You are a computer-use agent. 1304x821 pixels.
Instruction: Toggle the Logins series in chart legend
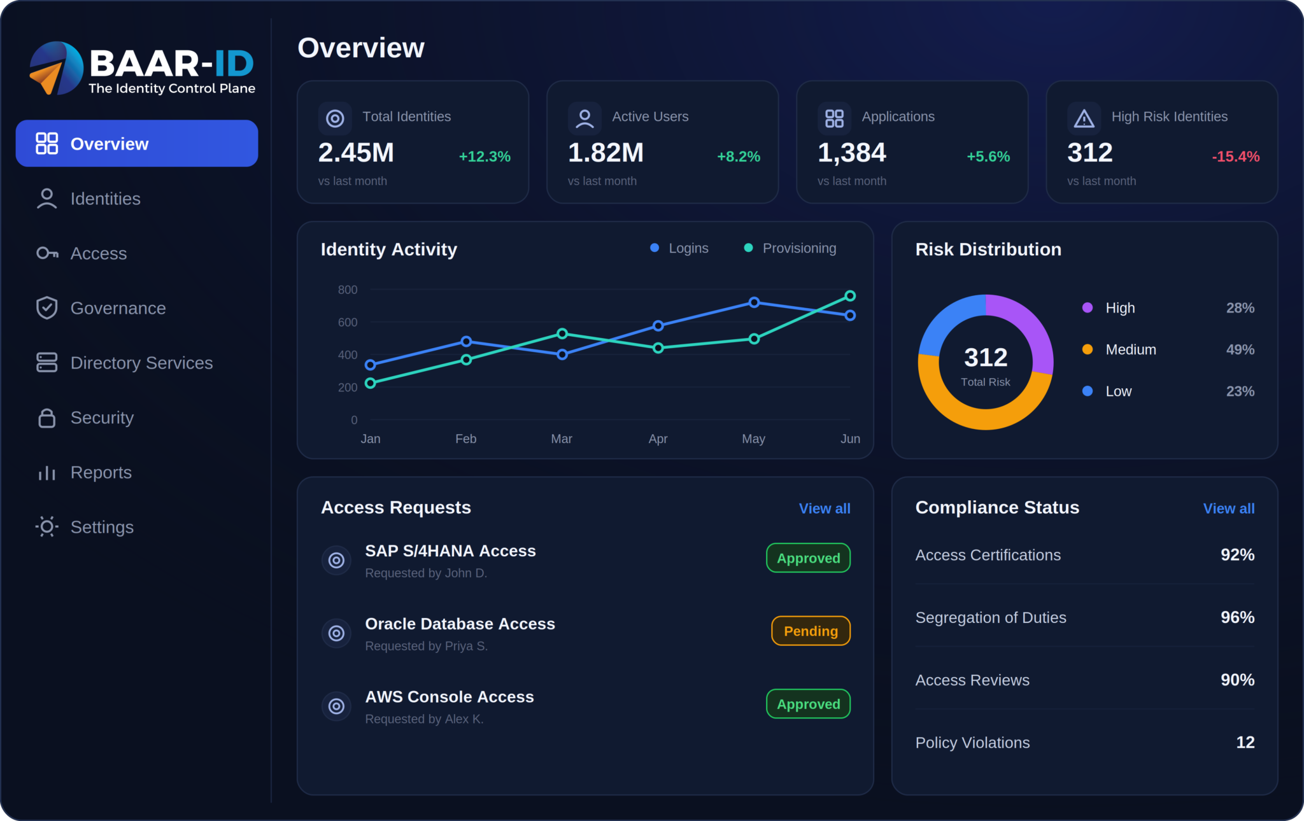679,248
